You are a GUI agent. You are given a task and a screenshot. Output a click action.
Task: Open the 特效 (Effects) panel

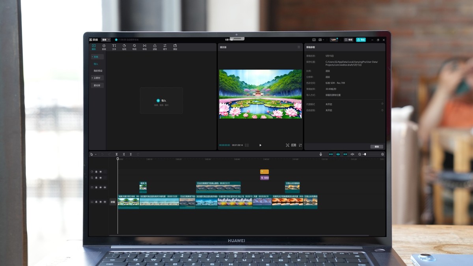tap(134, 47)
